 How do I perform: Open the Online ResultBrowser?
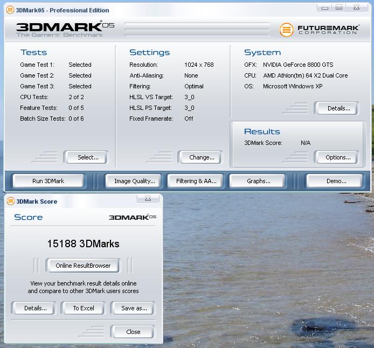[x=83, y=266]
